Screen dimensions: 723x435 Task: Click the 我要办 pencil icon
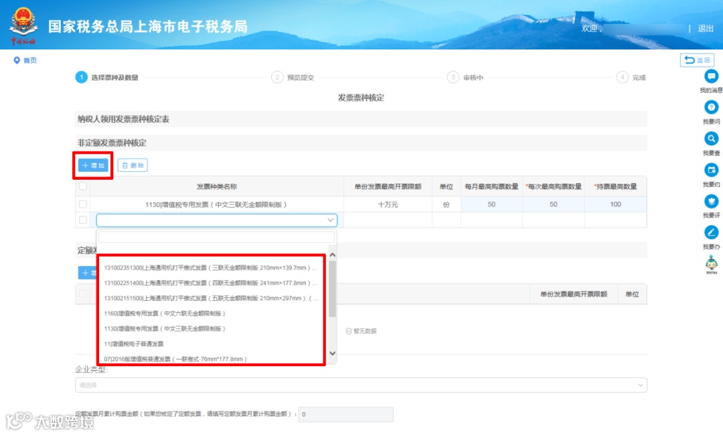[x=711, y=233]
